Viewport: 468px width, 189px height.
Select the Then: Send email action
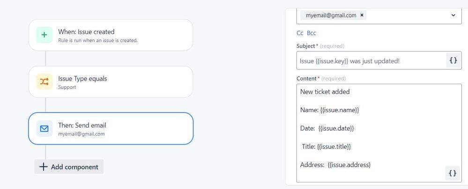(111, 129)
